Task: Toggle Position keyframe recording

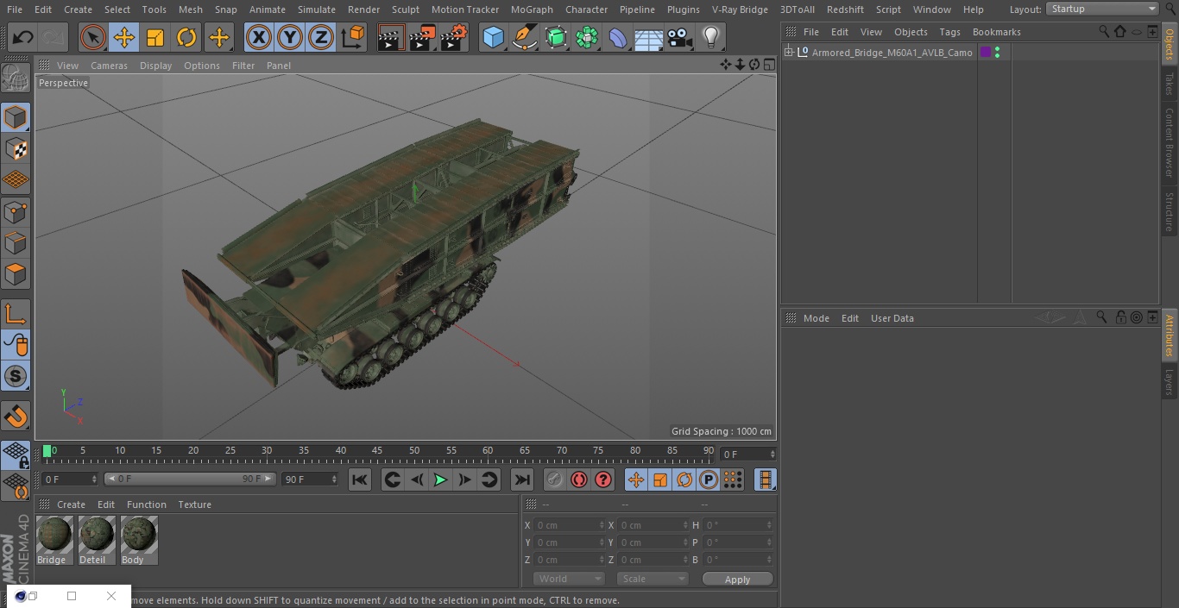Action: (636, 480)
